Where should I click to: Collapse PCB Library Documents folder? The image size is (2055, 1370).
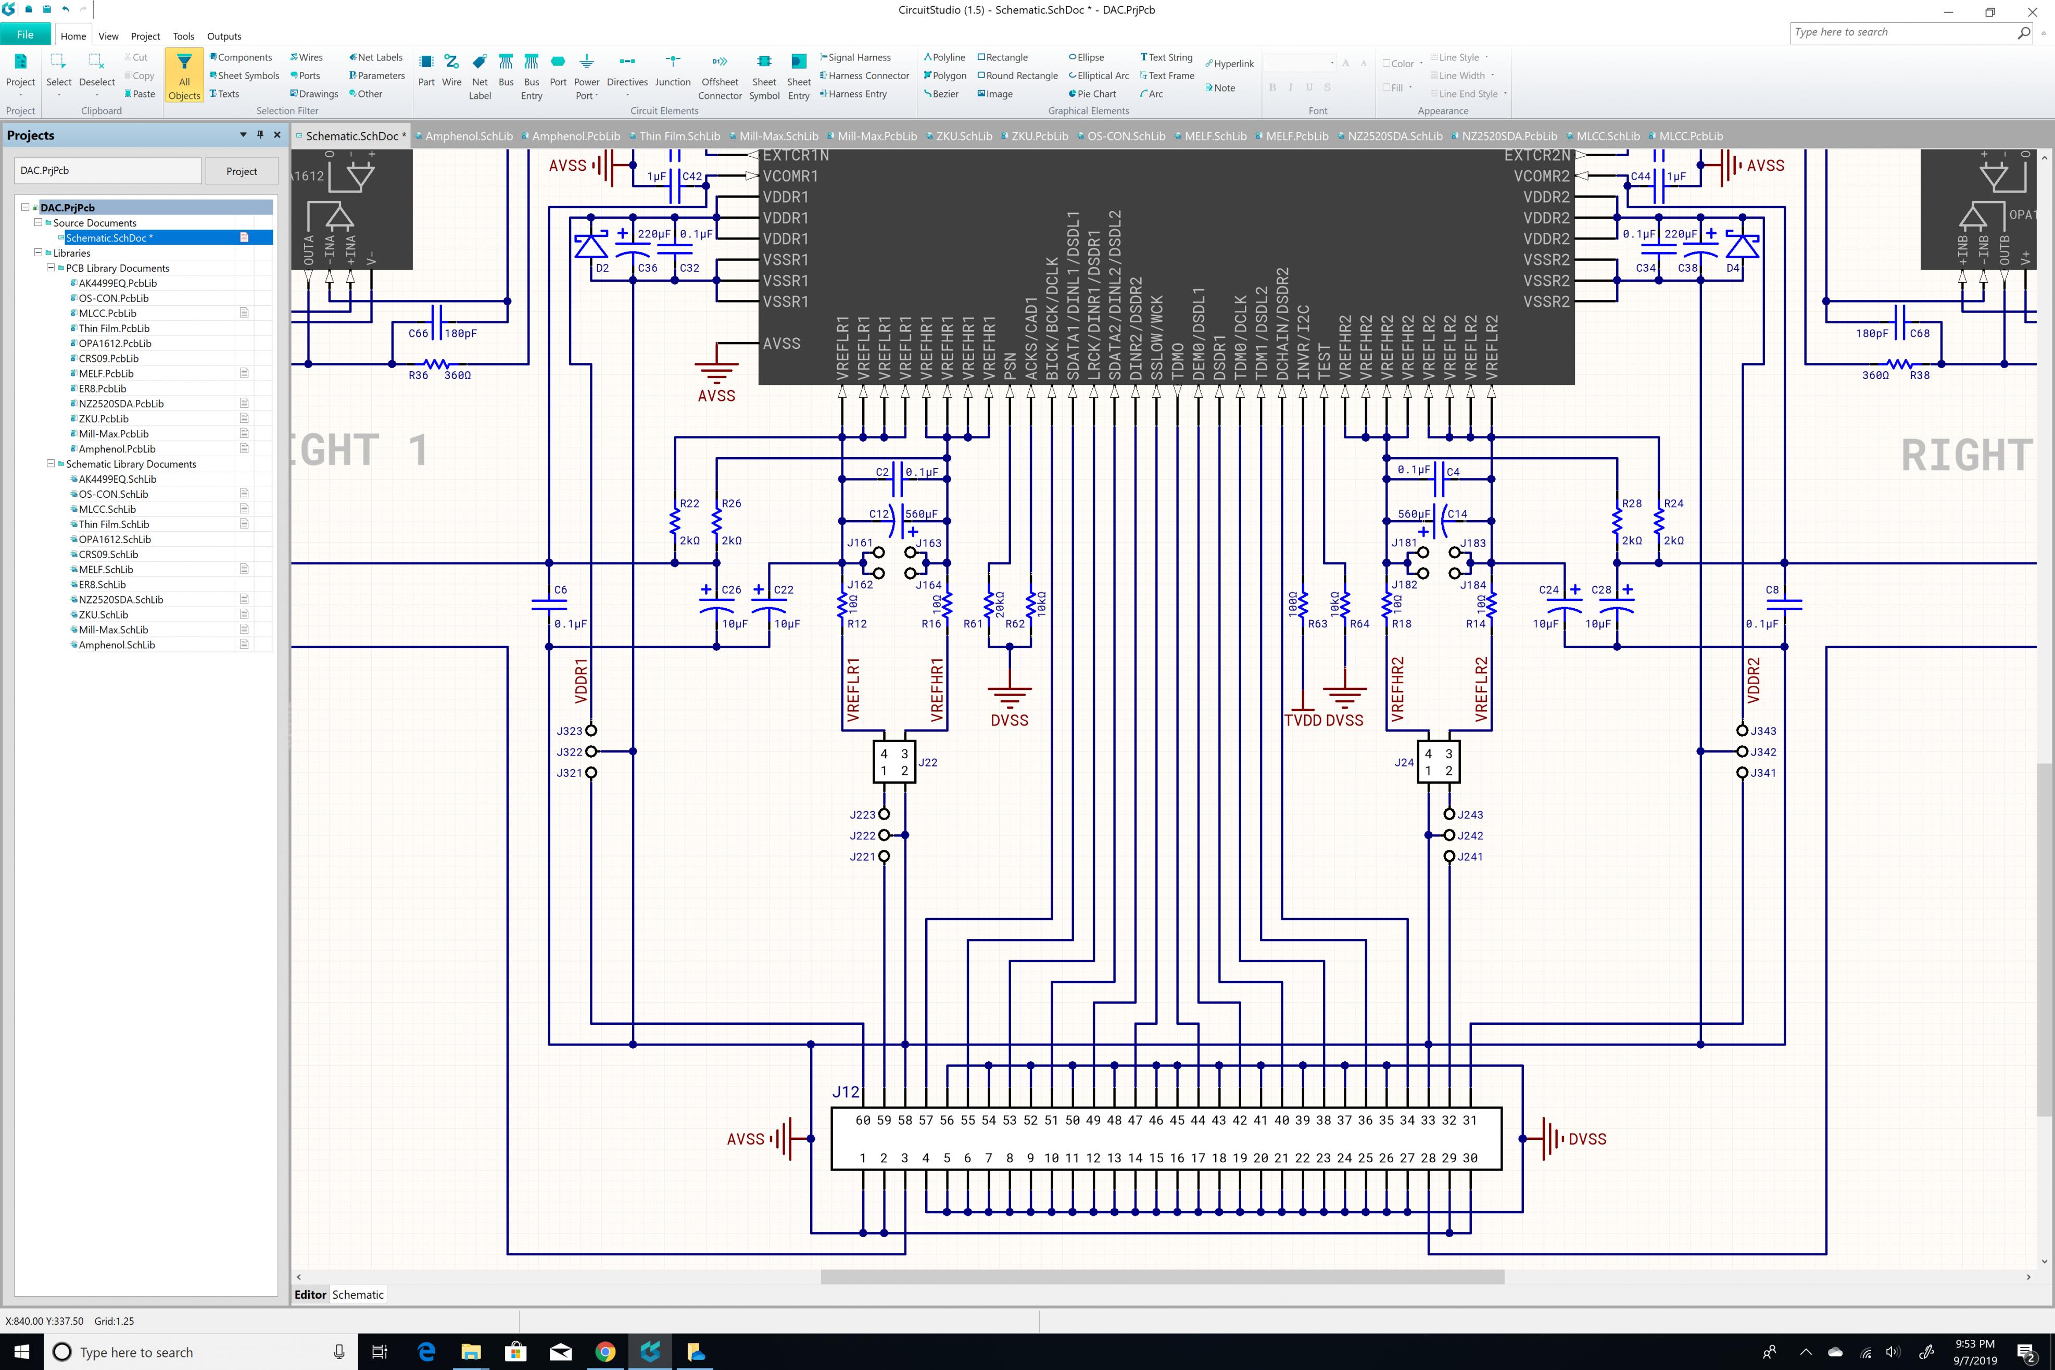click(x=51, y=267)
